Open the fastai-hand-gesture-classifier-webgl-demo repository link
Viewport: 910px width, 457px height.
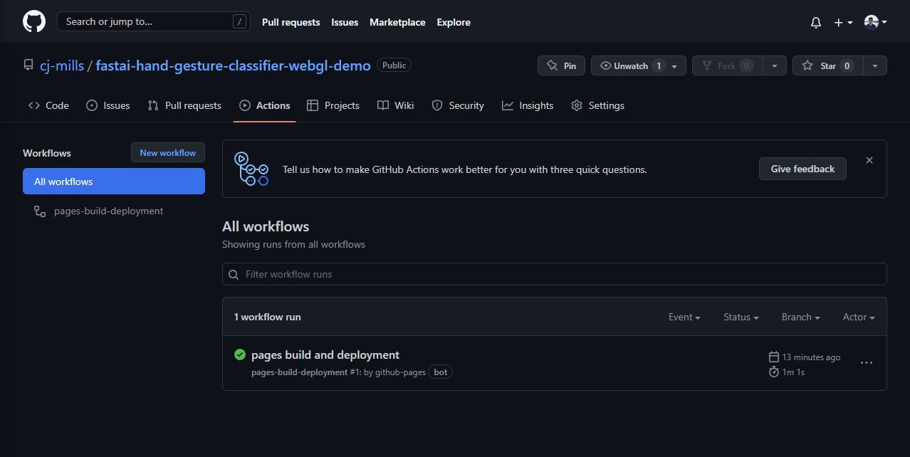[233, 65]
